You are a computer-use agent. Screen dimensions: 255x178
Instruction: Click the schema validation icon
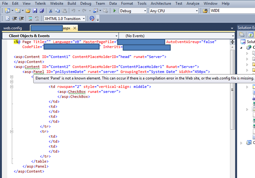[92, 18]
